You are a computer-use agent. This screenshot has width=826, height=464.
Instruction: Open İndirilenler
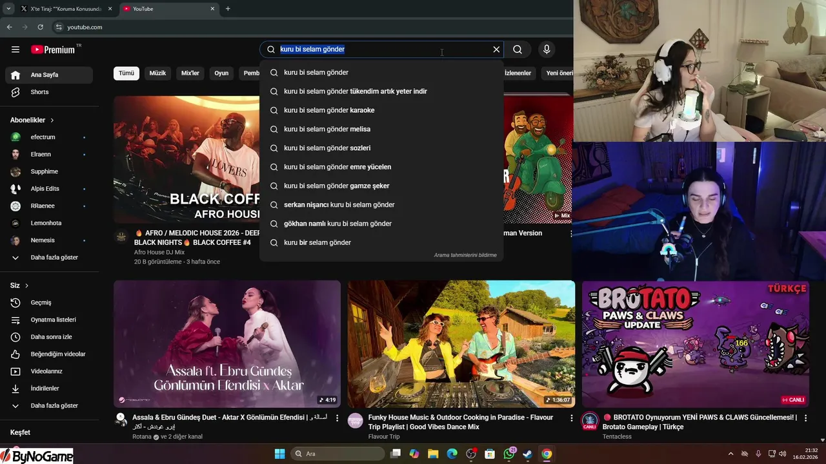tap(49, 389)
